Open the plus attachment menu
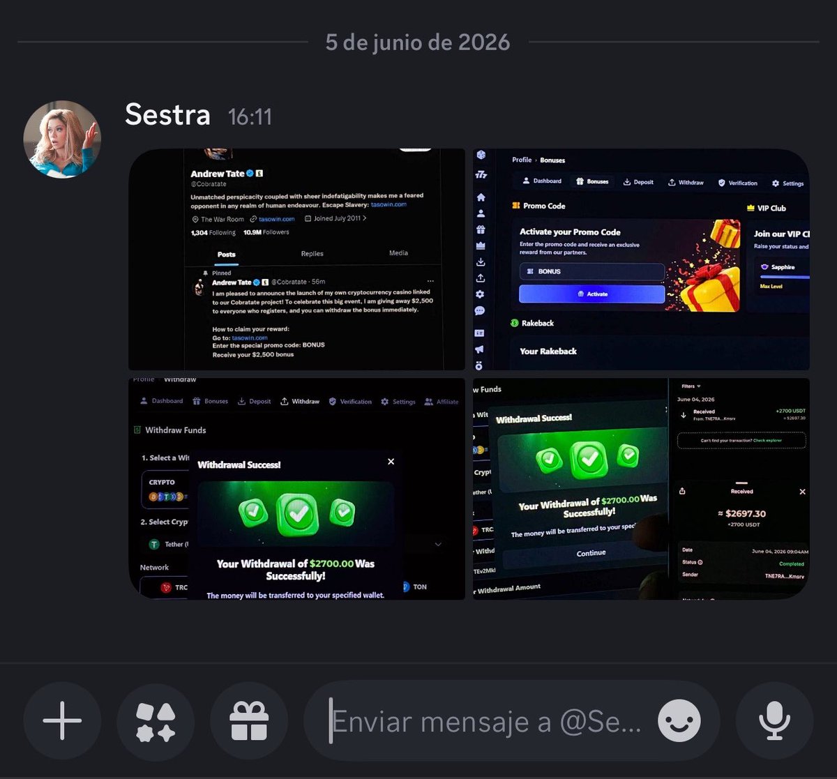 click(x=62, y=720)
